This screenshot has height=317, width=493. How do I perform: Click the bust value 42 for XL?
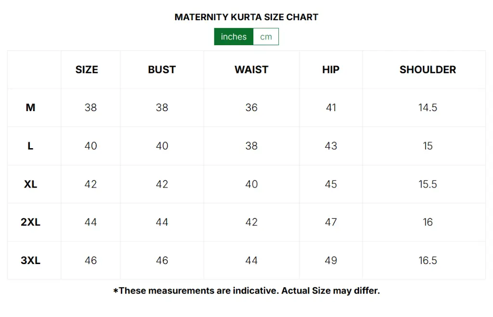point(161,184)
